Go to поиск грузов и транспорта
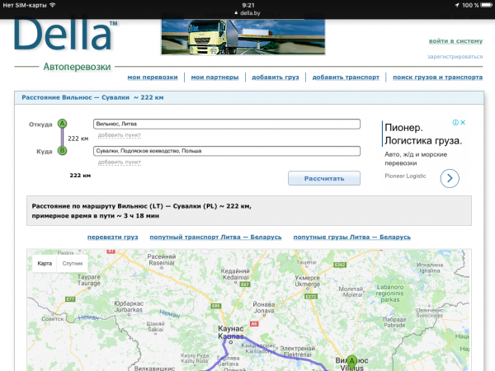495x371 pixels. (437, 77)
